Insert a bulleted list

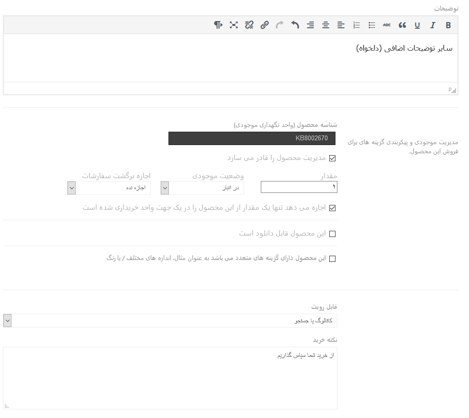pyautogui.click(x=371, y=25)
